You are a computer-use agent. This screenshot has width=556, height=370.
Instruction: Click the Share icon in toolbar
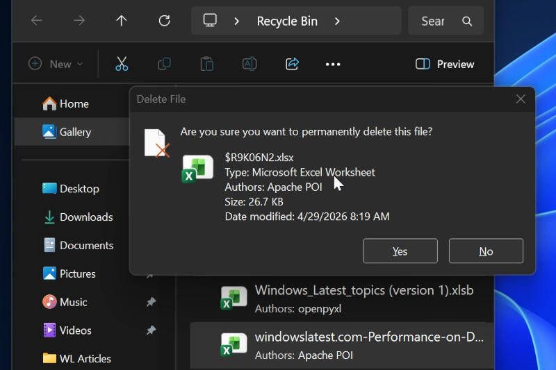[x=292, y=64]
